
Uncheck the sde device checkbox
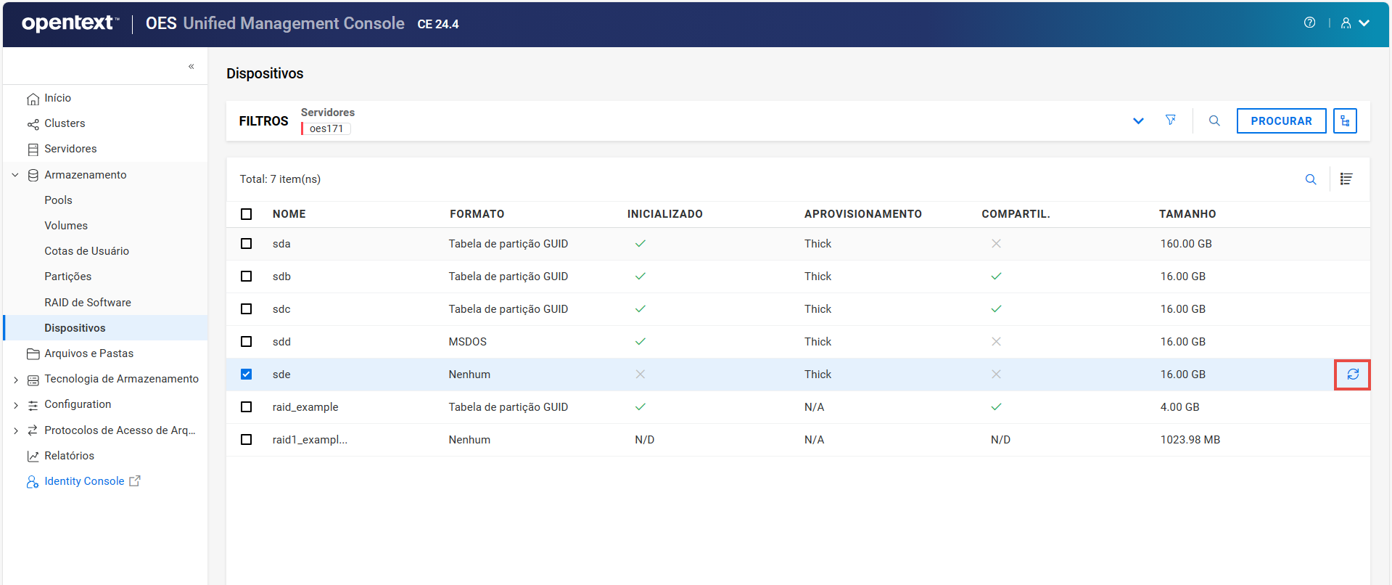click(x=247, y=375)
